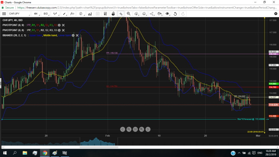Screen dimensions: 279x157
Task: Toggle the chart lock icon
Action: [x=113, y=14]
